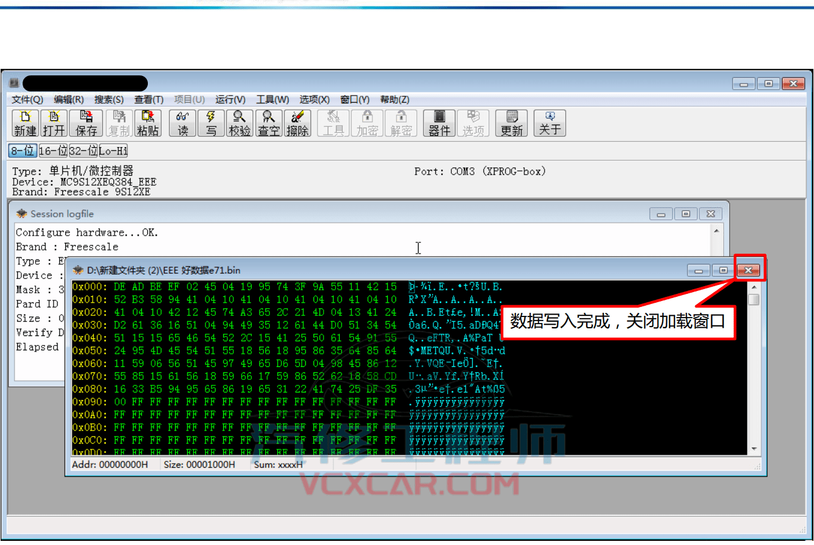The width and height of the screenshot is (814, 545).
Task: Erase the chip with 擦除 icon
Action: [x=297, y=123]
